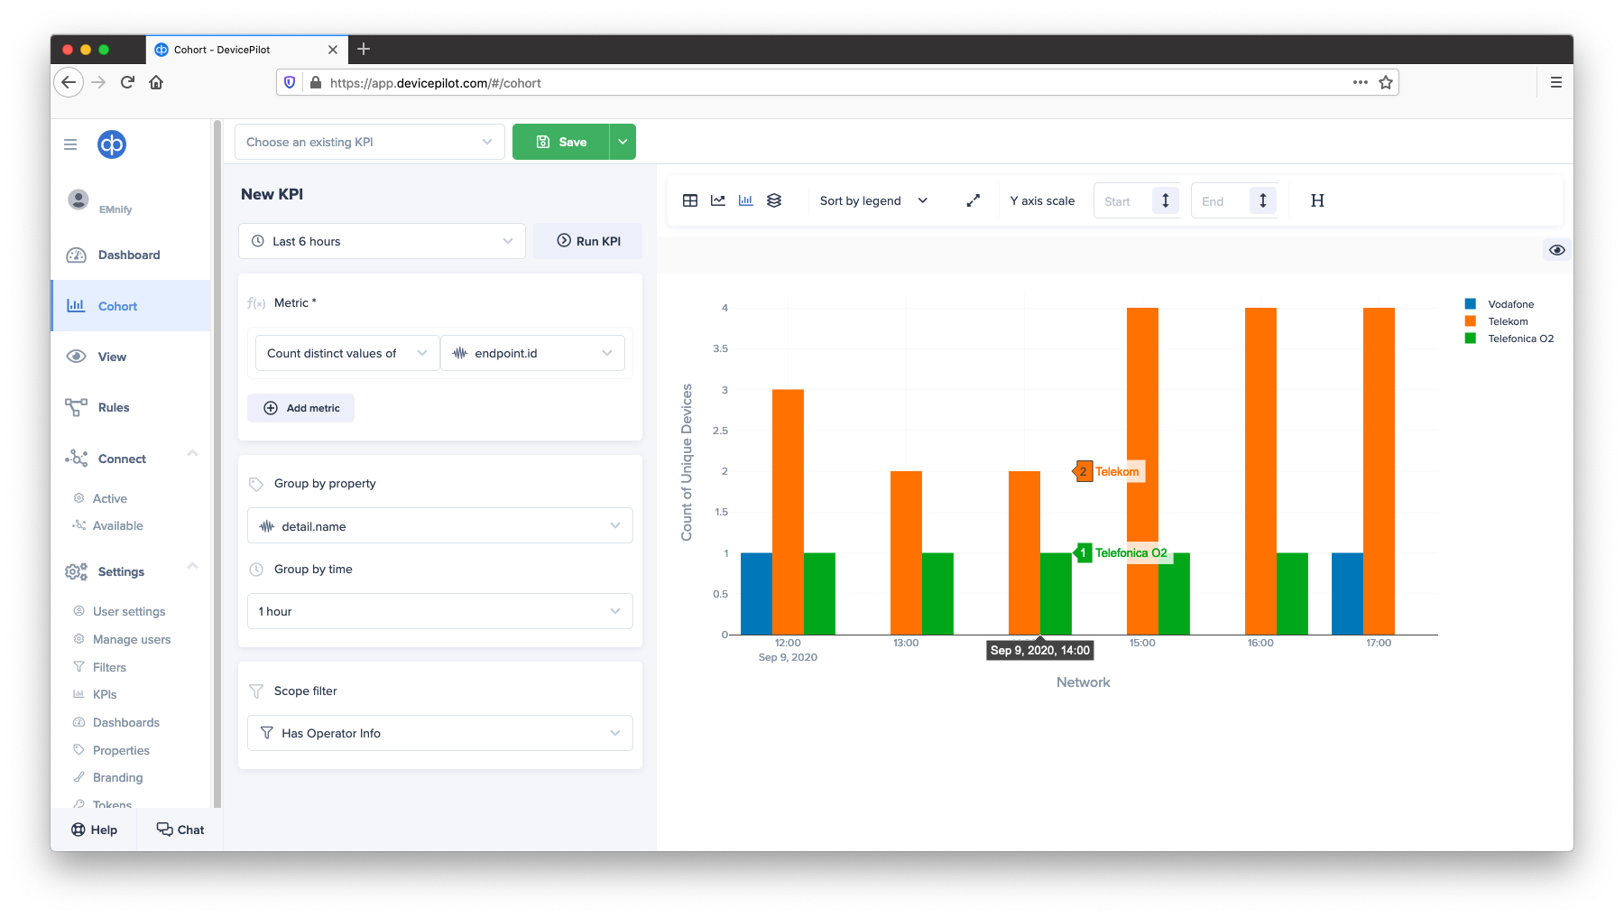Open the Dashboard page

(130, 255)
